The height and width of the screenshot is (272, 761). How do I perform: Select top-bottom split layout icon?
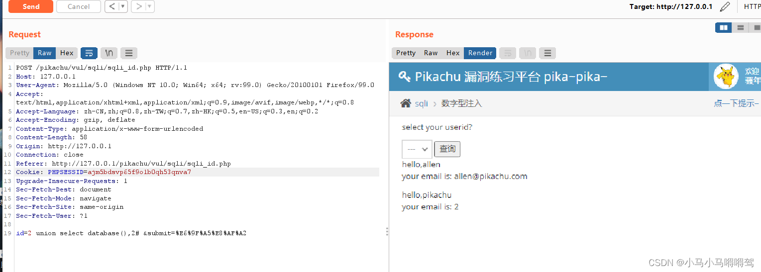[x=740, y=28]
